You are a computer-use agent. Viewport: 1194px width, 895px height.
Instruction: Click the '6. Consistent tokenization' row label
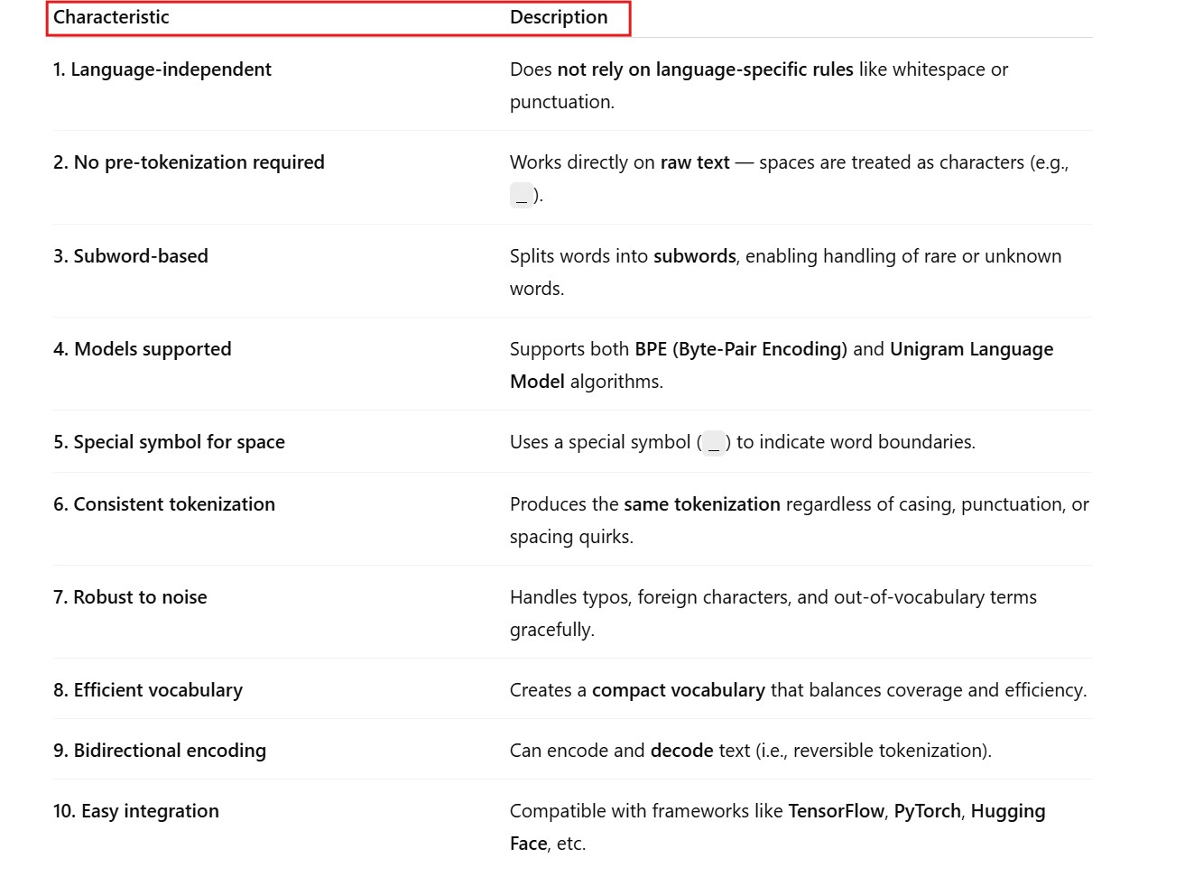click(163, 504)
